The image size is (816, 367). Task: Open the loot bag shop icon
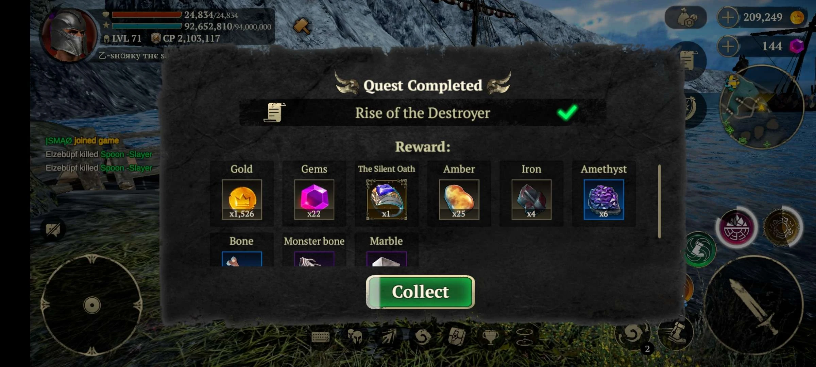point(686,17)
